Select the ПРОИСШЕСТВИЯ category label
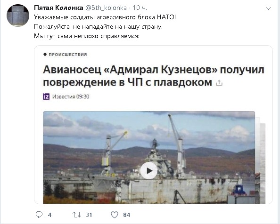This screenshot has height=224, width=280. point(68,55)
